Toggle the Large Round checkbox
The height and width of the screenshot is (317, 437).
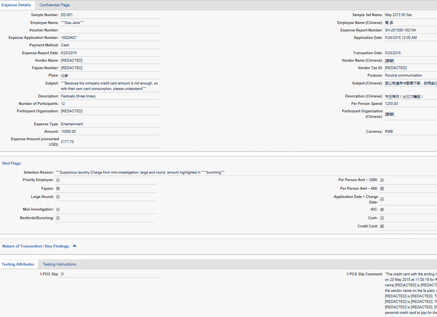pos(58,197)
